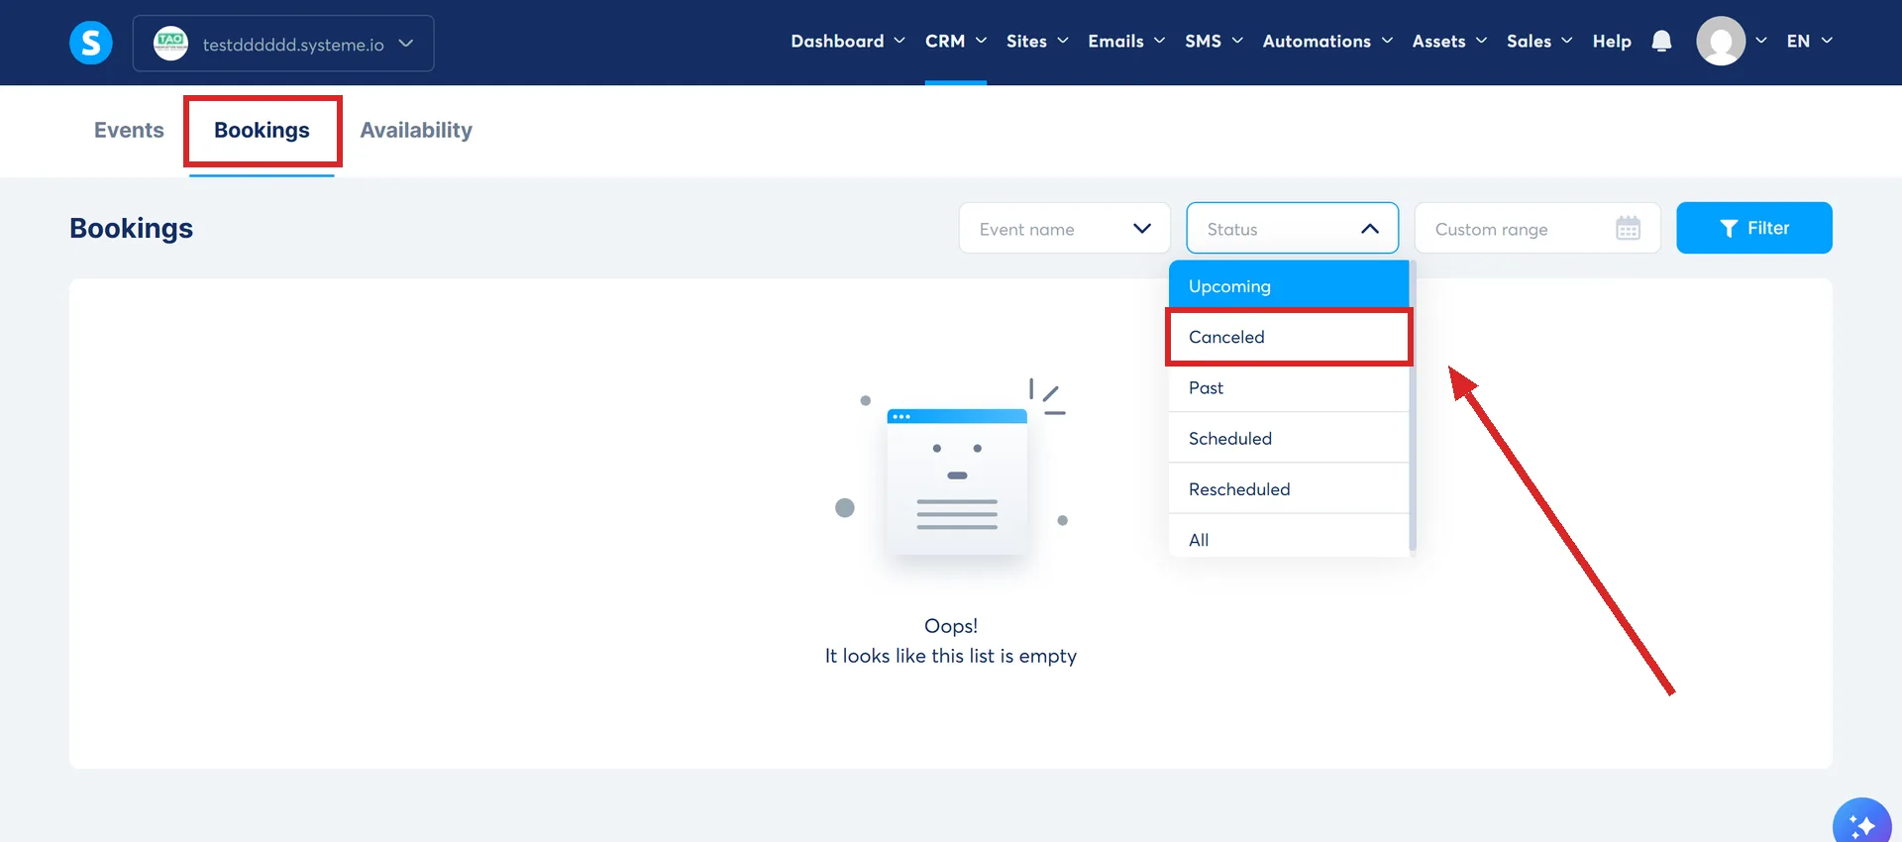The height and width of the screenshot is (842, 1902).
Task: Open the CRM menu
Action: point(956,41)
